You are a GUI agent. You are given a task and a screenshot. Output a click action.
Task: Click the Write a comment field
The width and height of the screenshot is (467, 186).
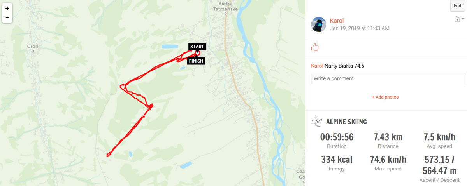click(388, 78)
